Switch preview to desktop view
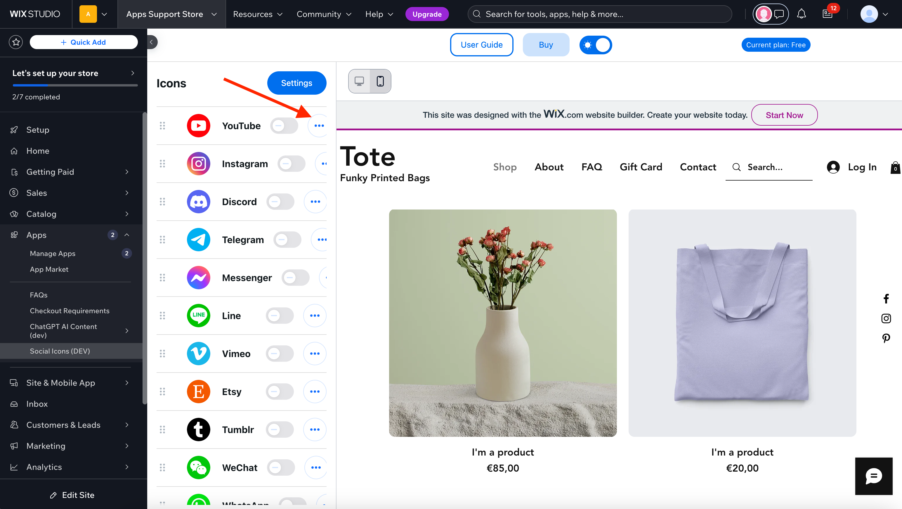902x509 pixels. point(359,81)
